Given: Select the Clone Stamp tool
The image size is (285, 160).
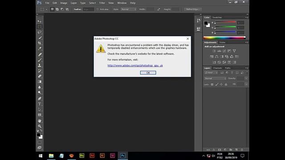Looking at the screenshot, I should [x=40, y=65].
